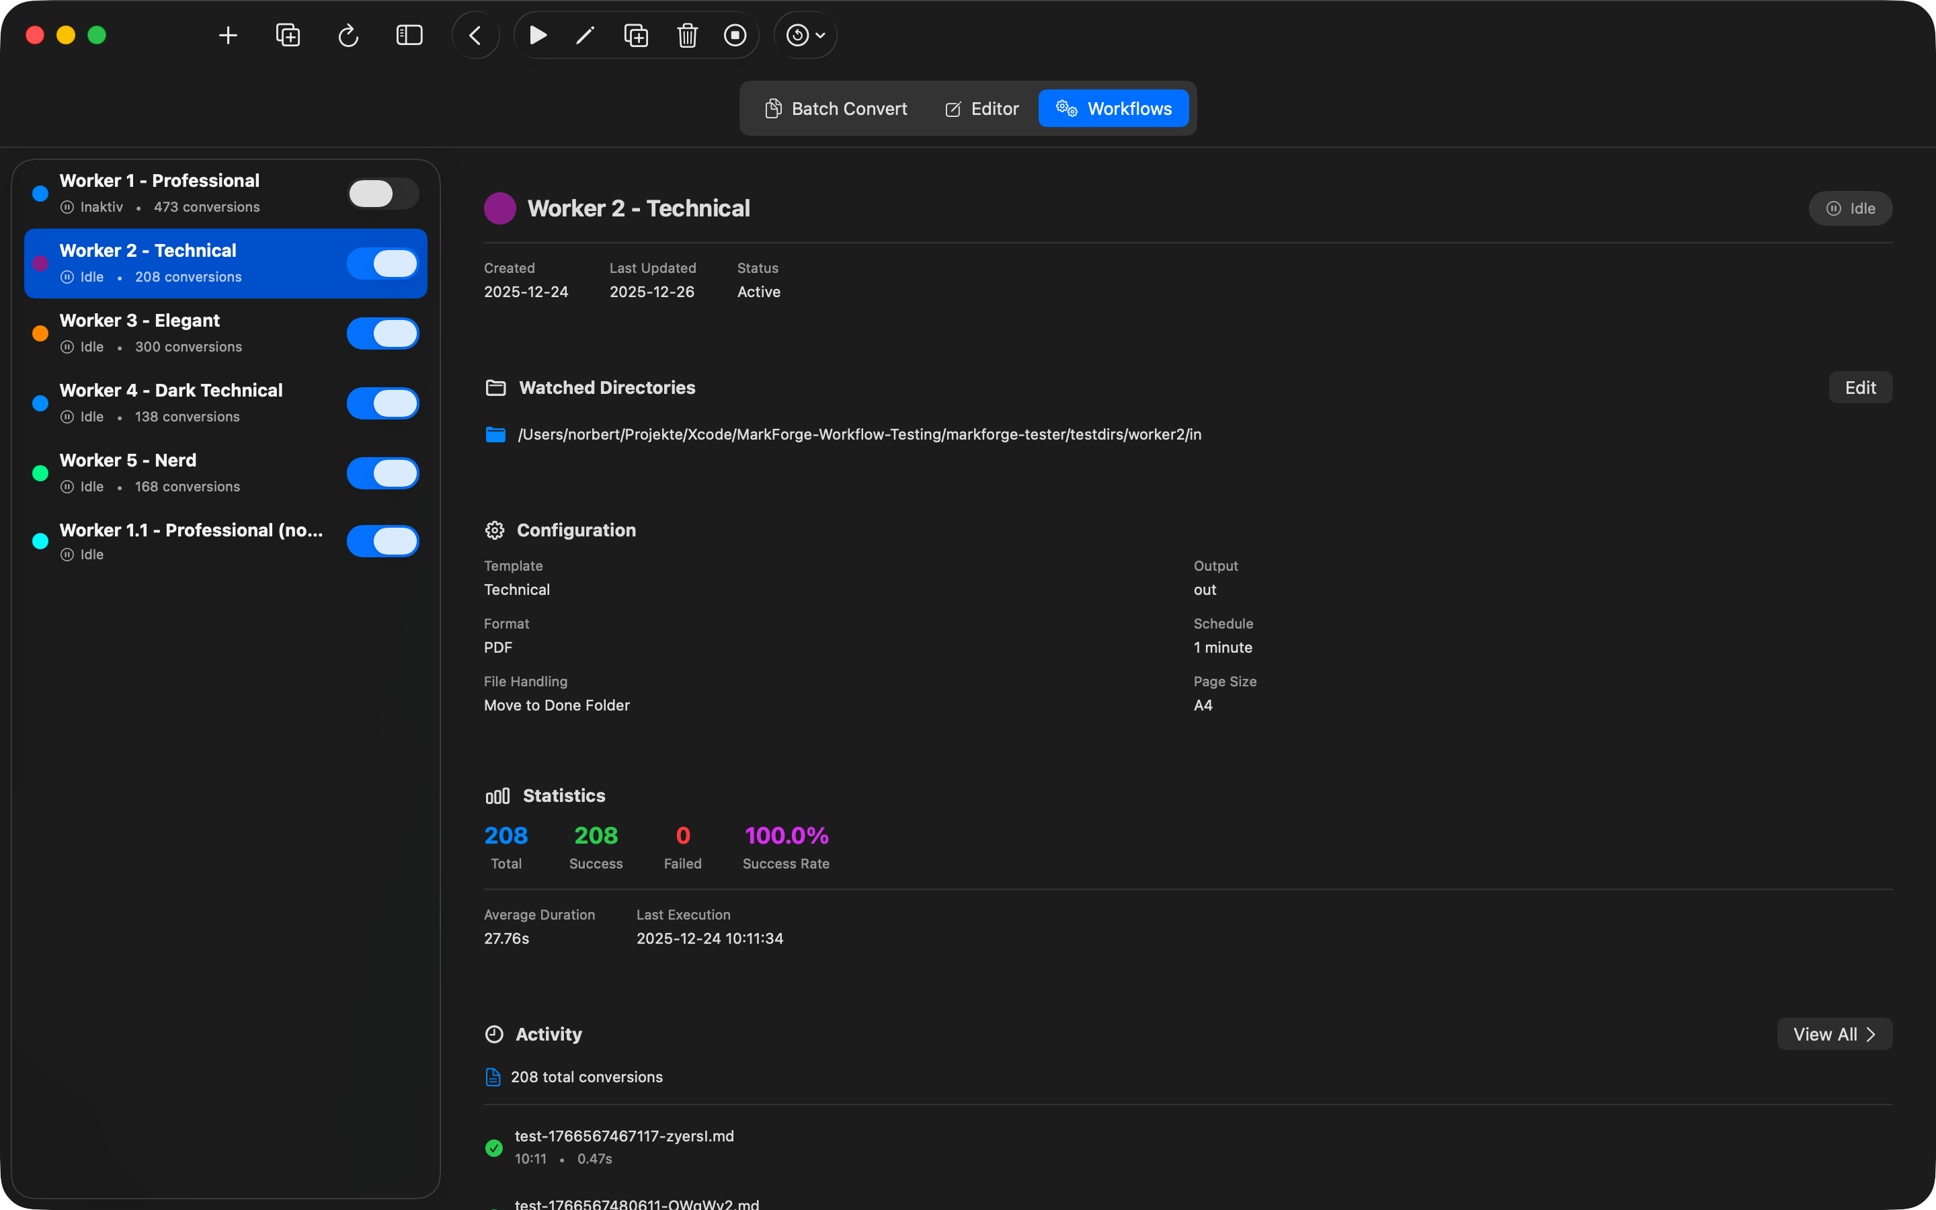This screenshot has width=1936, height=1210.
Task: Click the document icon by total conversions
Action: (x=493, y=1077)
